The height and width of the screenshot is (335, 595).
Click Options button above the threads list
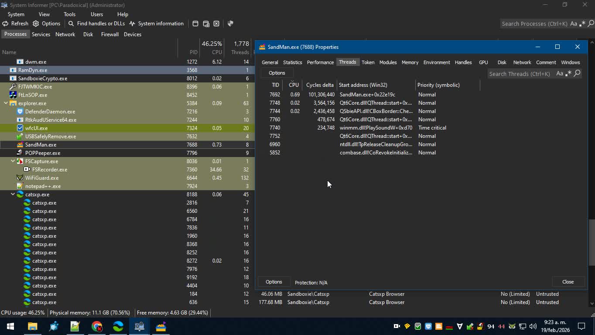click(277, 73)
